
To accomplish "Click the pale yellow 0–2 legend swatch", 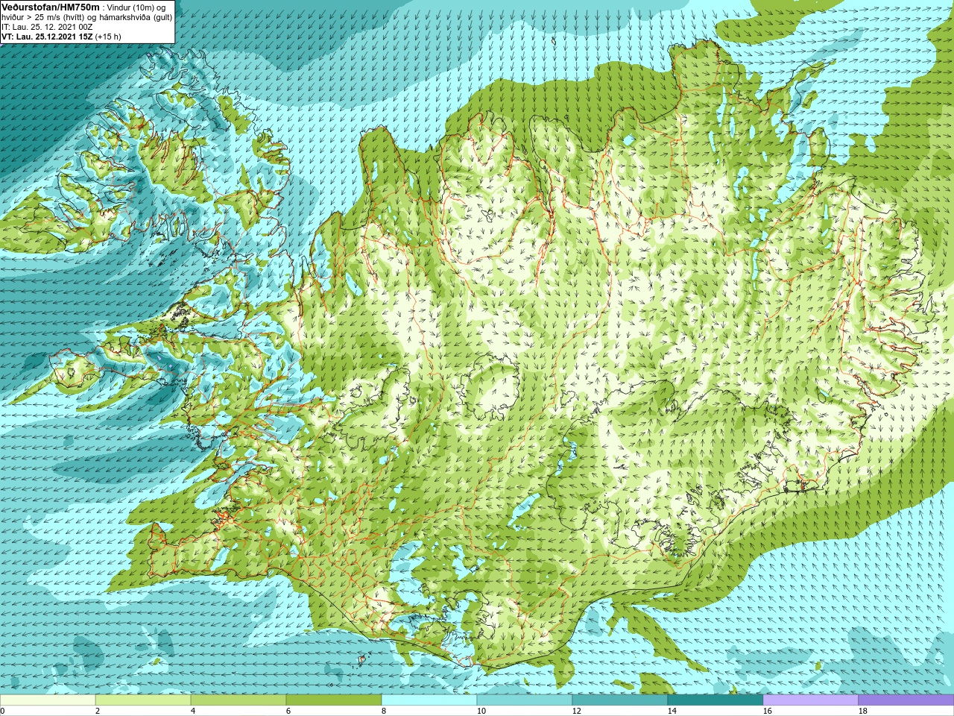I will 48,700.
